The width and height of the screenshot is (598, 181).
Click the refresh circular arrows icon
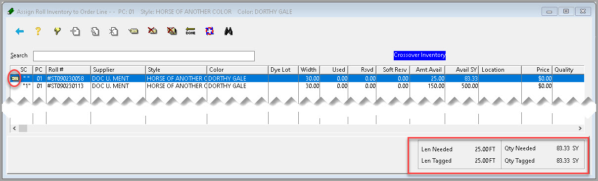click(209, 32)
